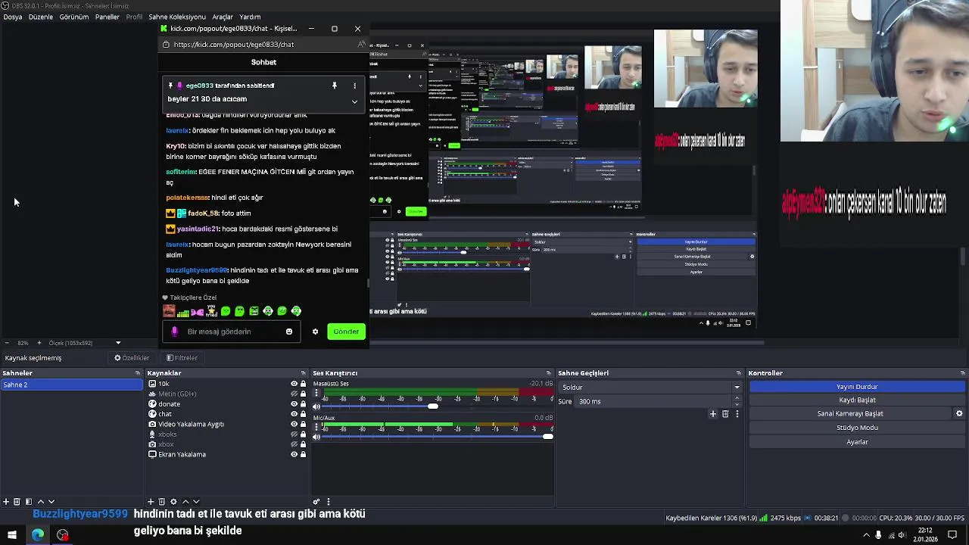Remove the selected source via its trash icon
969x545 pixels.
161,502
